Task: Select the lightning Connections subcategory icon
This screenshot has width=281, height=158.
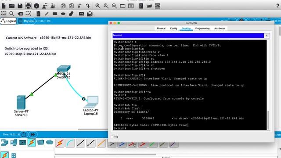Action: coord(4,155)
